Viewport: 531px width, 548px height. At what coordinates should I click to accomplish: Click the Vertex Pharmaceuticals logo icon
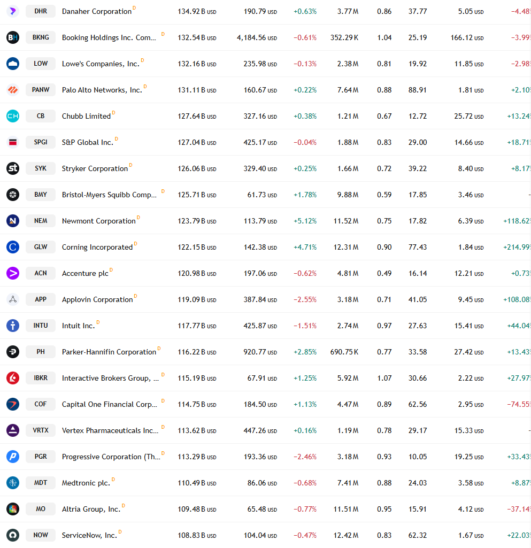13,430
